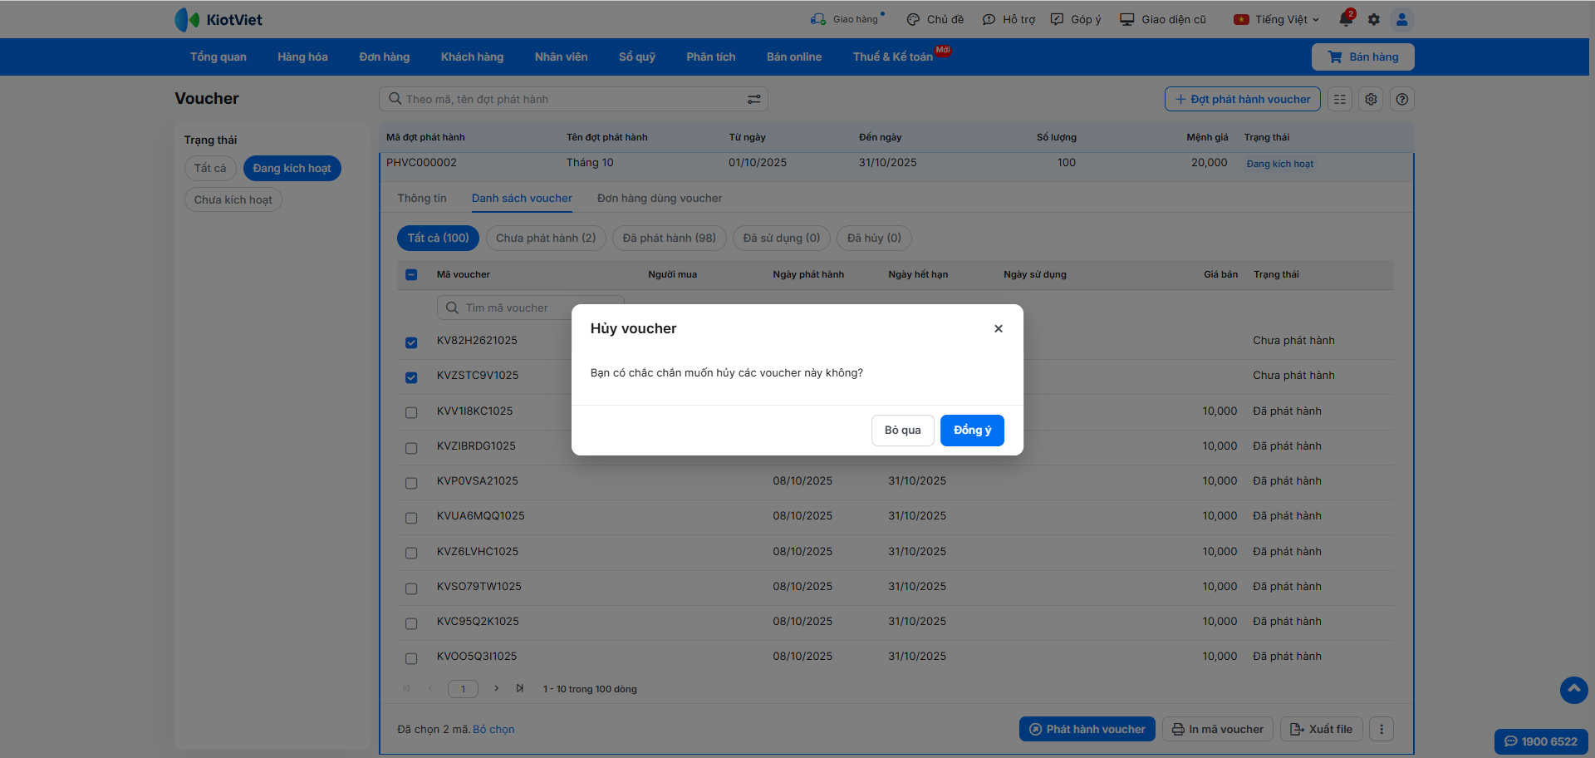Check voucher KVZIBRDG1025
The width and height of the screenshot is (1595, 758).
(411, 447)
